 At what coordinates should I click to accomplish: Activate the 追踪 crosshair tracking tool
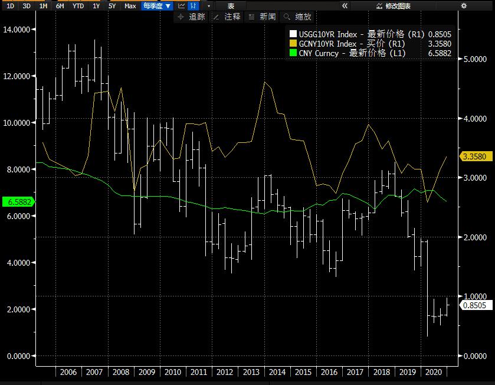(x=191, y=17)
